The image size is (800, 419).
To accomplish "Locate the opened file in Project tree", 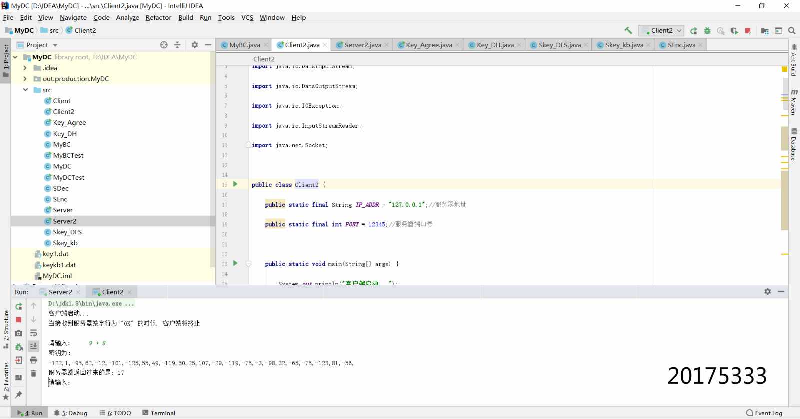I will click(x=164, y=45).
